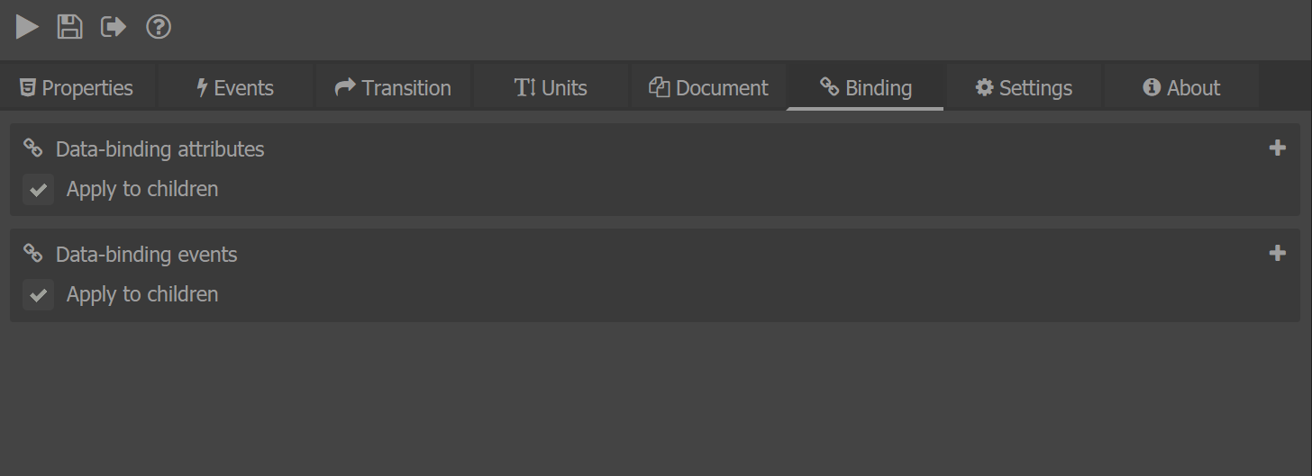Add a new data-binding event with plus
This screenshot has width=1312, height=476.
click(x=1277, y=254)
